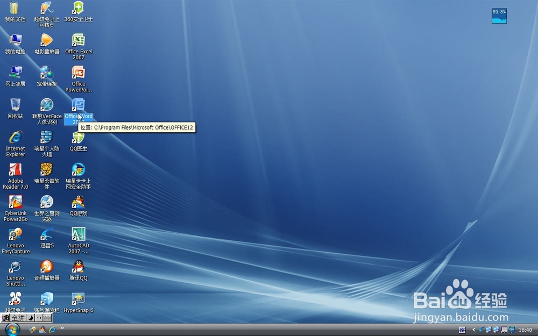Click the 全拼 input mode button
Image resolution: width=538 pixels, height=336 pixels.
click(x=18, y=318)
